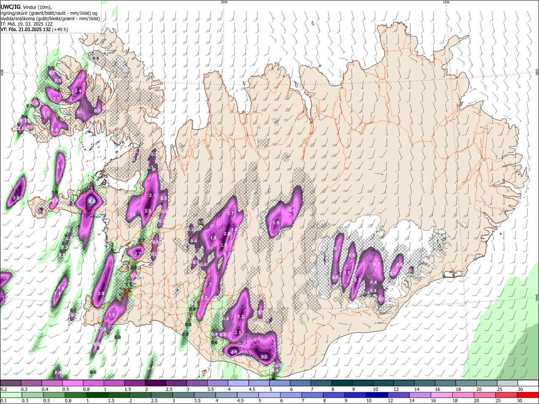This screenshot has width=539, height=404.
Task: Click the 0.7 value near the southeast glacier edge
Action: click(x=381, y=300)
